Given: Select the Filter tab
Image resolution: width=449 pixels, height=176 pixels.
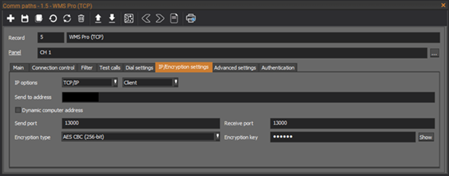Looking at the screenshot, I should coord(87,68).
